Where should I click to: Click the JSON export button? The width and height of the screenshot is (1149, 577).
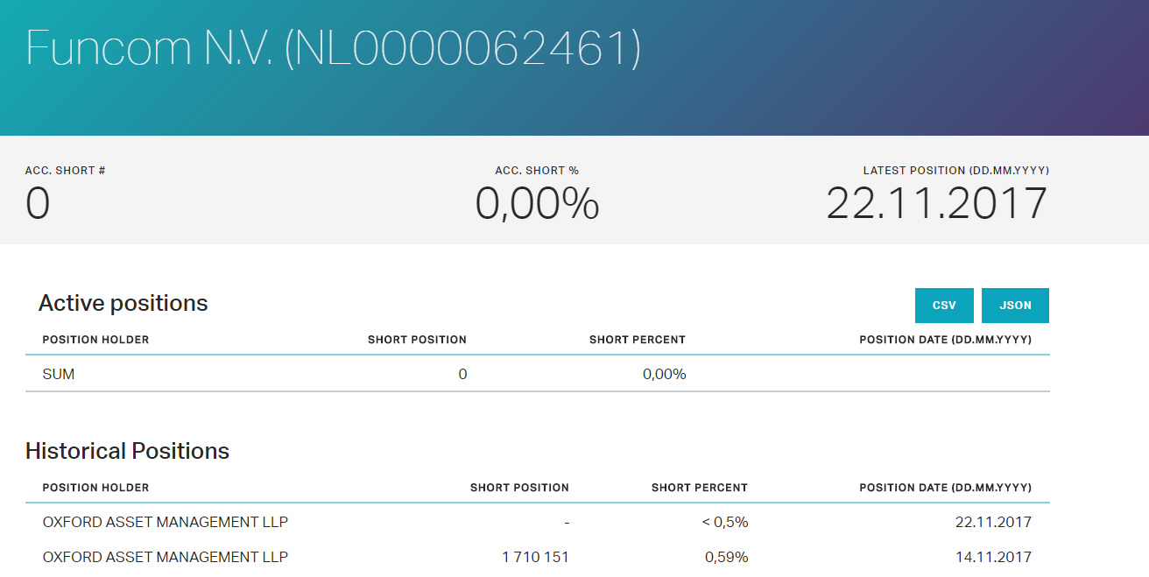[x=1015, y=306]
